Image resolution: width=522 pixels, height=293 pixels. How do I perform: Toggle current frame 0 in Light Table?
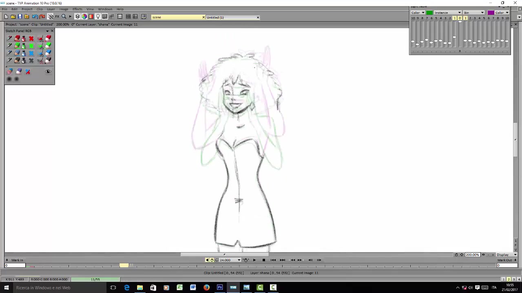pos(460,18)
